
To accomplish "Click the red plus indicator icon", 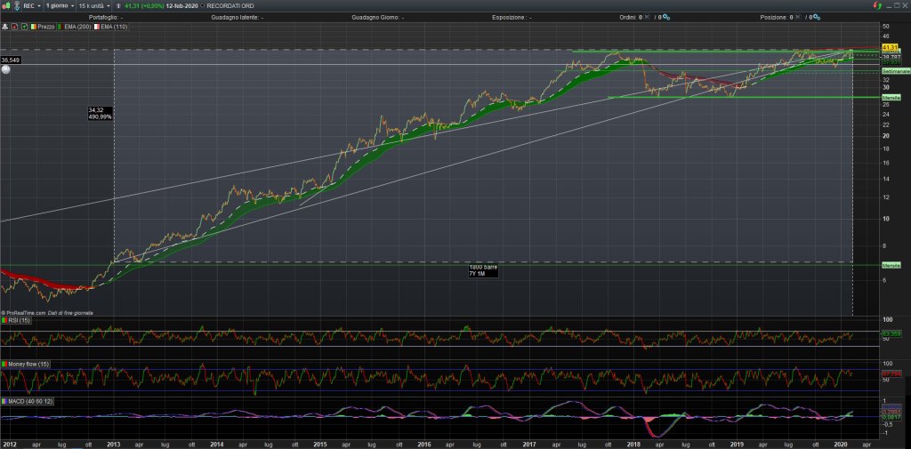I will tap(15, 28).
